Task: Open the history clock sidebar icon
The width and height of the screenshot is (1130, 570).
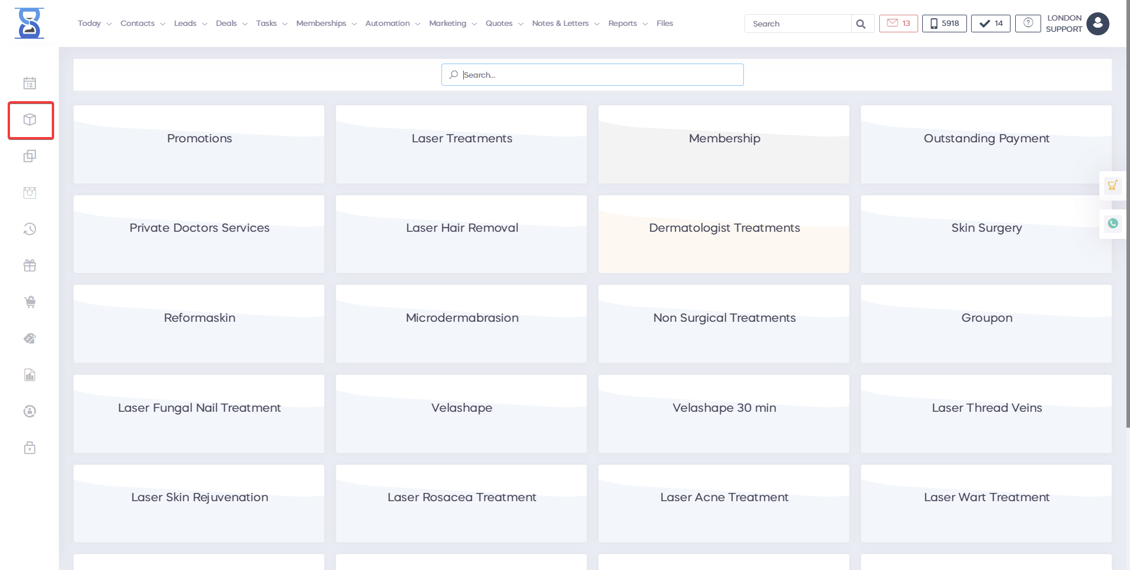Action: 30,229
